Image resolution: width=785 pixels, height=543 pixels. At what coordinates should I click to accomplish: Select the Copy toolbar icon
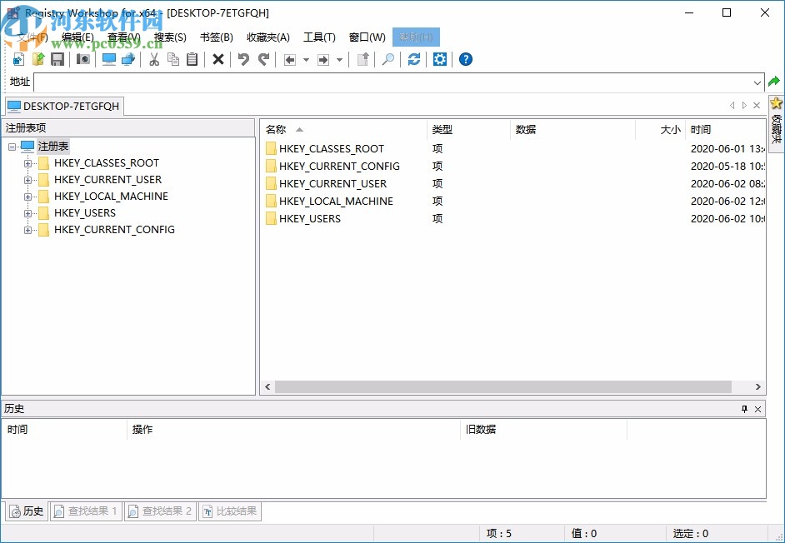point(174,59)
